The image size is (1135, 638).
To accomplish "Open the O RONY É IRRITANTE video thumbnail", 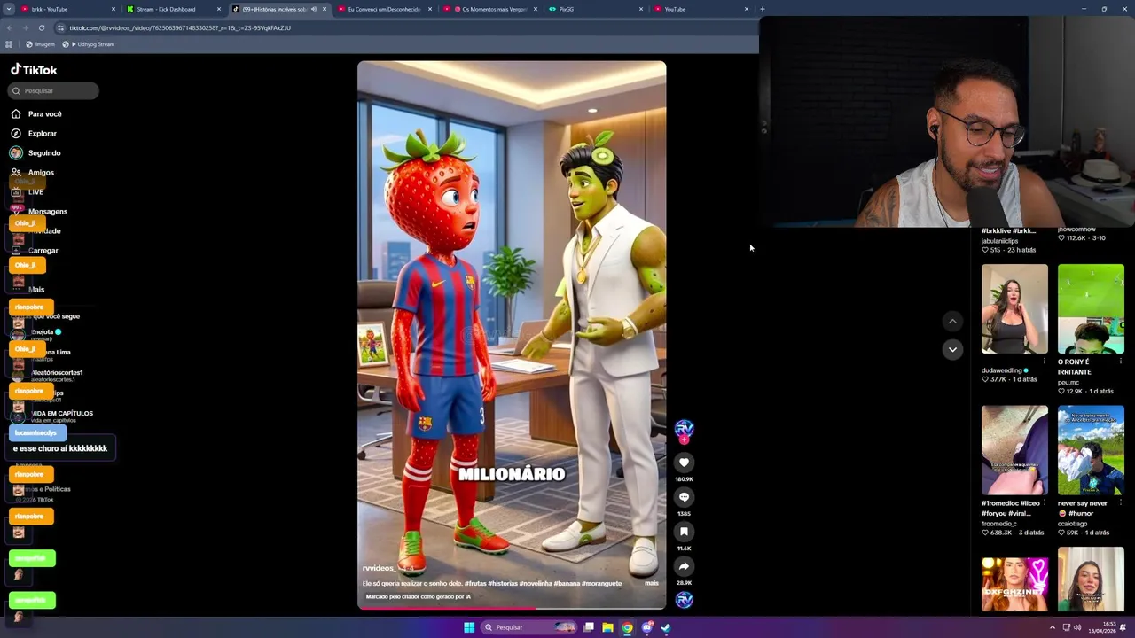I will (1091, 308).
